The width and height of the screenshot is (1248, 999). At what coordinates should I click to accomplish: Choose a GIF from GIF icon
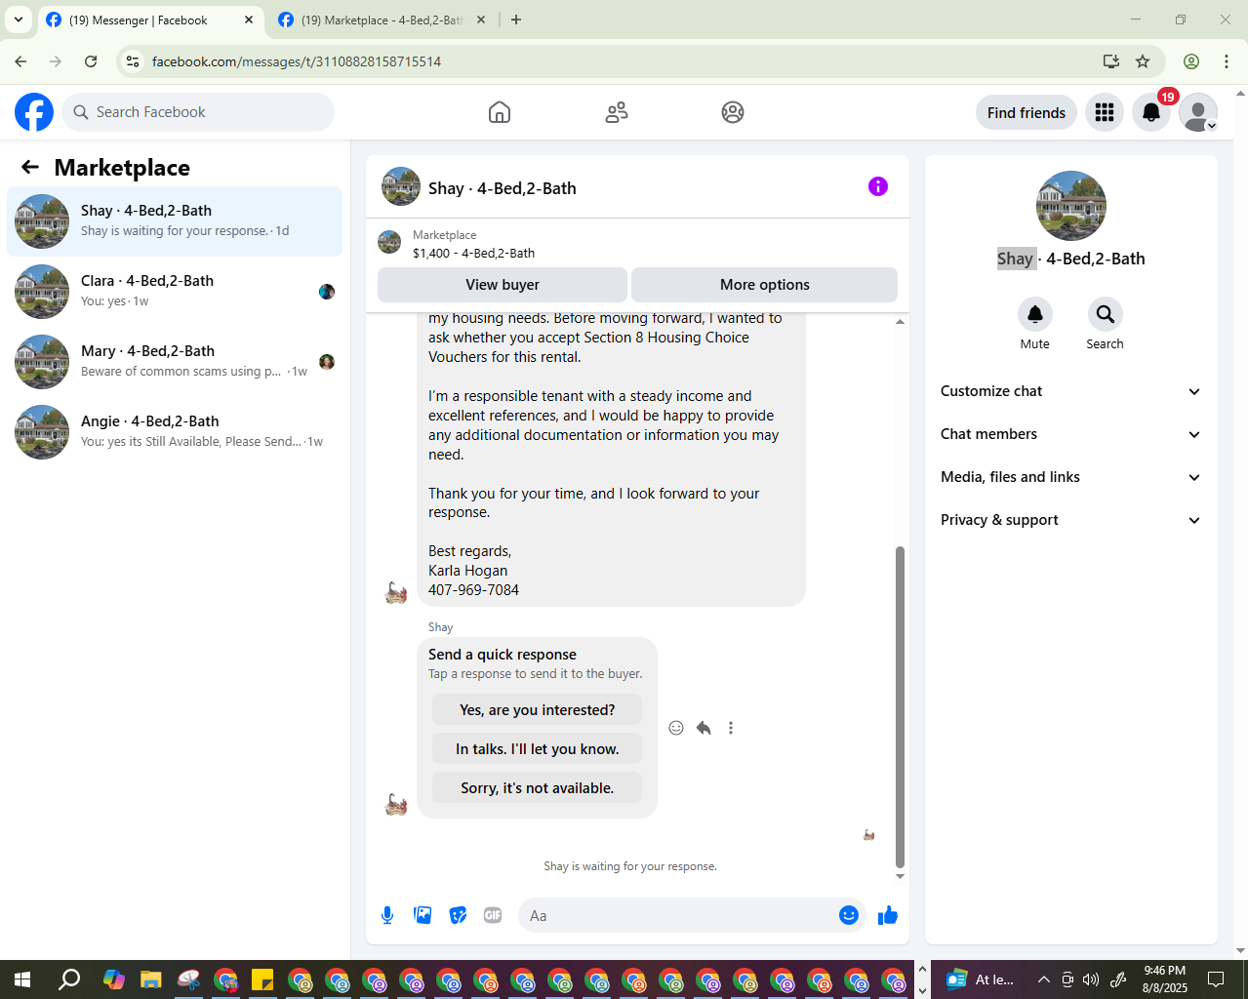[x=493, y=915]
